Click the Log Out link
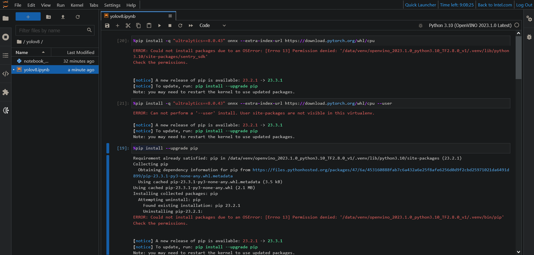The width and height of the screenshot is (534, 255). (x=524, y=5)
